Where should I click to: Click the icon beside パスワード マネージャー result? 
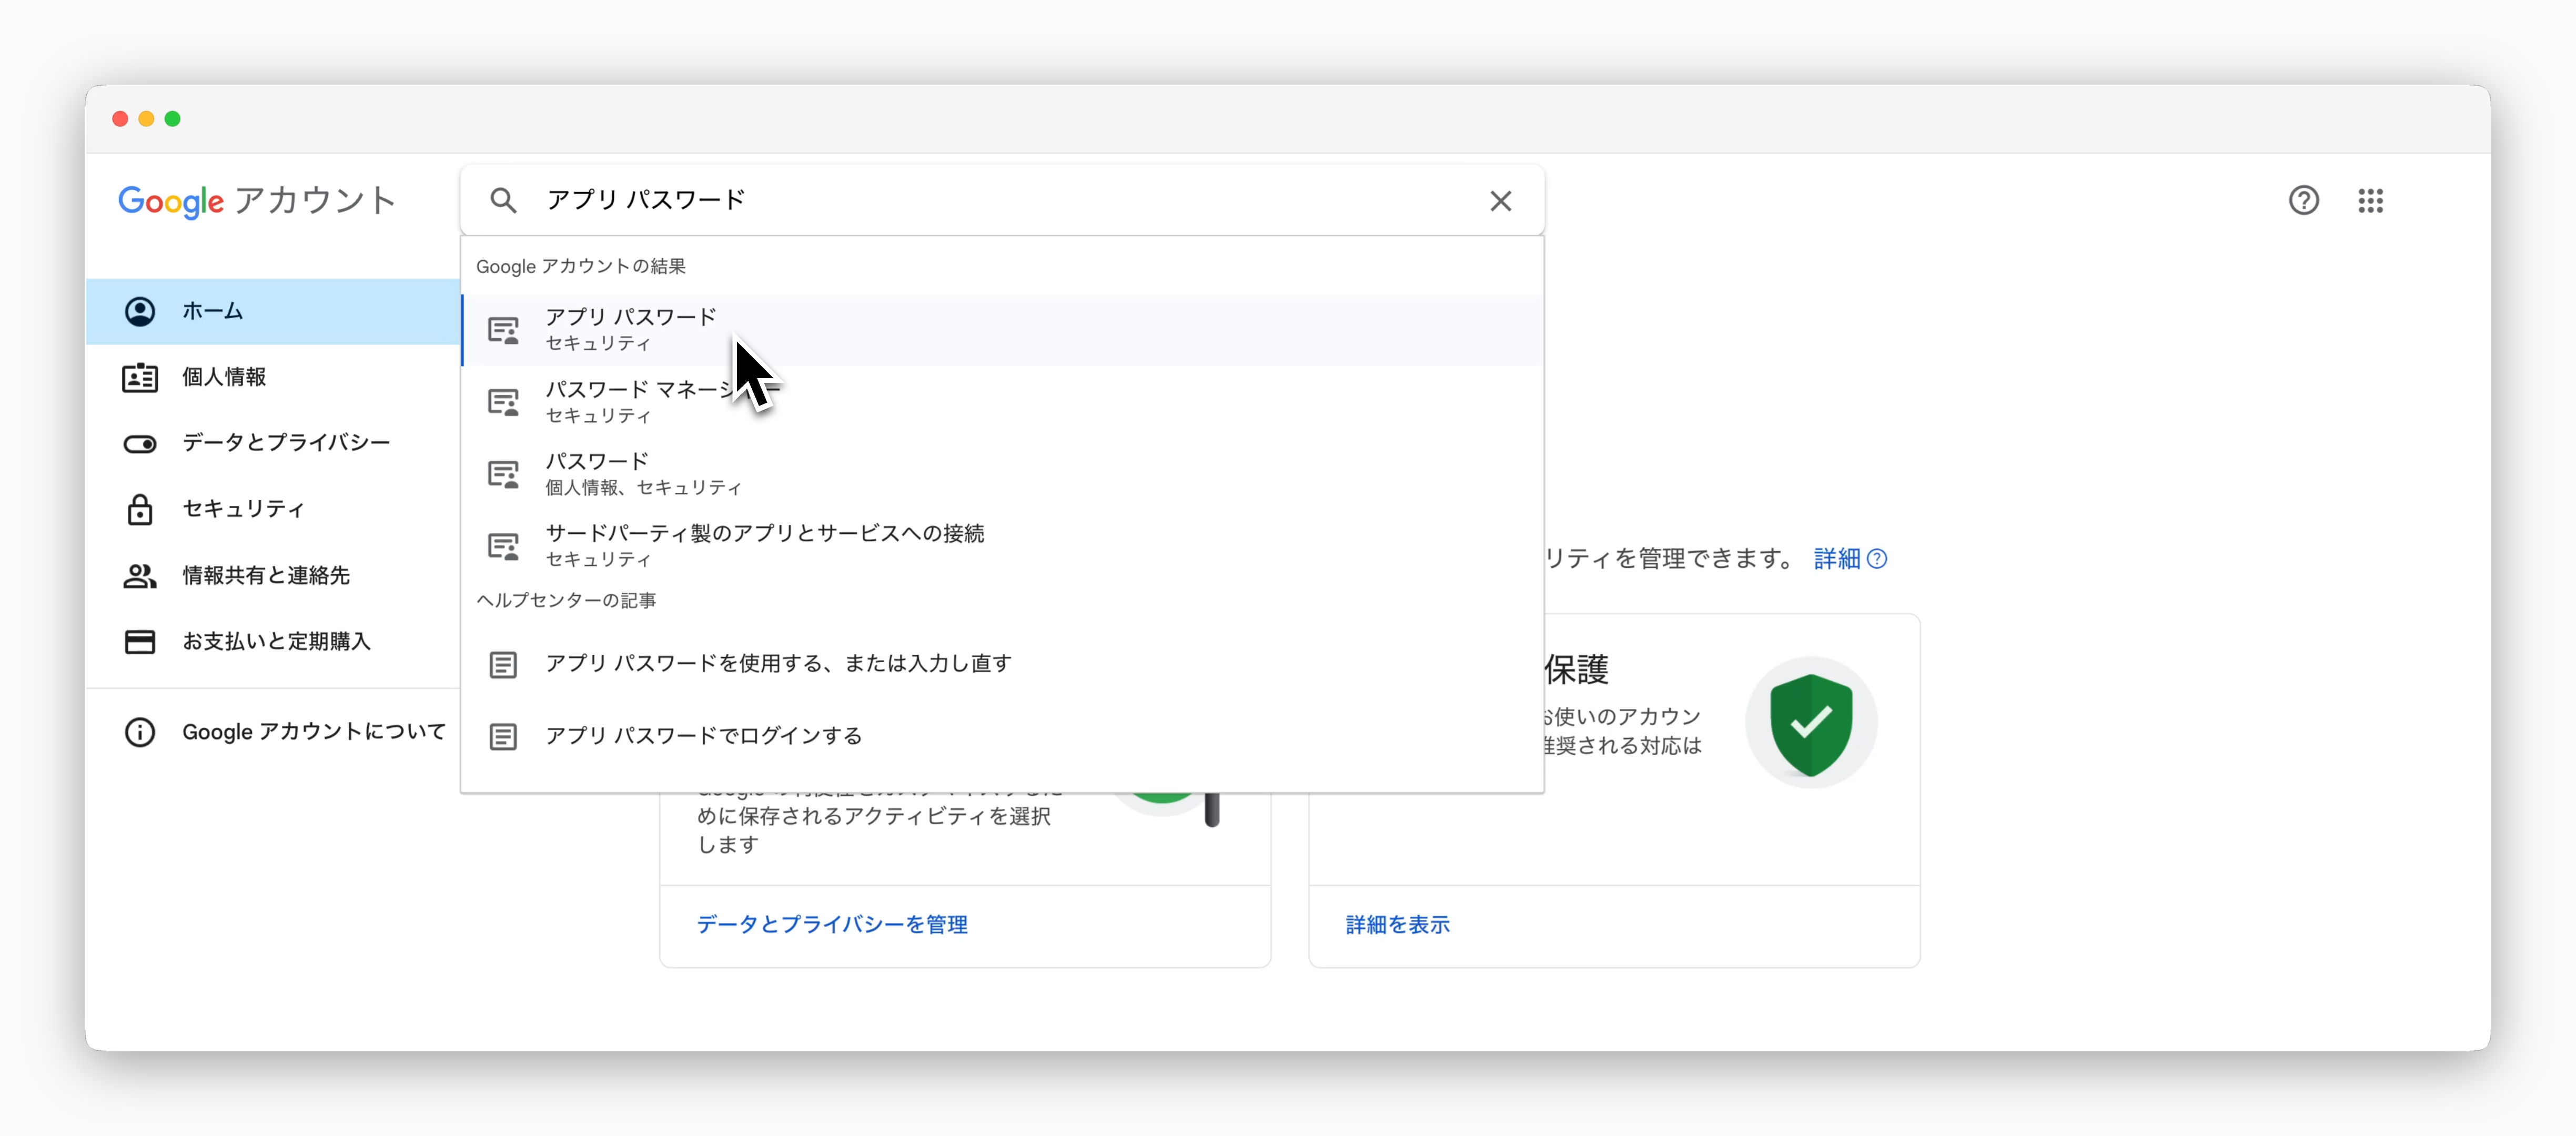[503, 402]
